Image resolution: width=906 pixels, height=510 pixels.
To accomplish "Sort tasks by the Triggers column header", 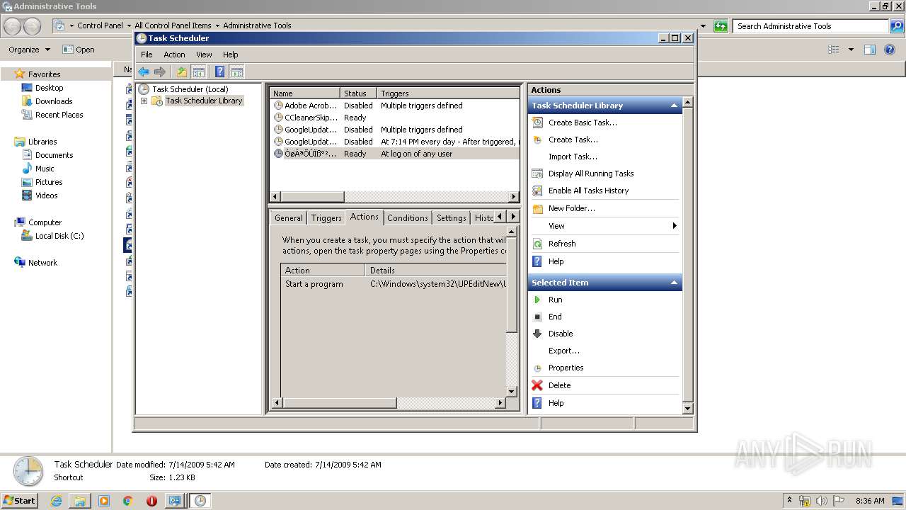I will 448,93.
